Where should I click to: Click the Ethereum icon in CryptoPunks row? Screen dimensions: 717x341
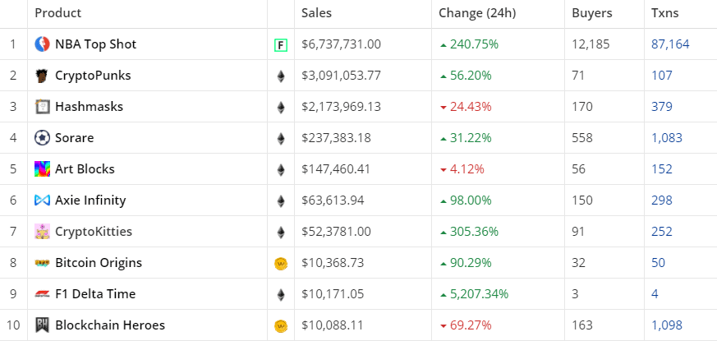281,76
